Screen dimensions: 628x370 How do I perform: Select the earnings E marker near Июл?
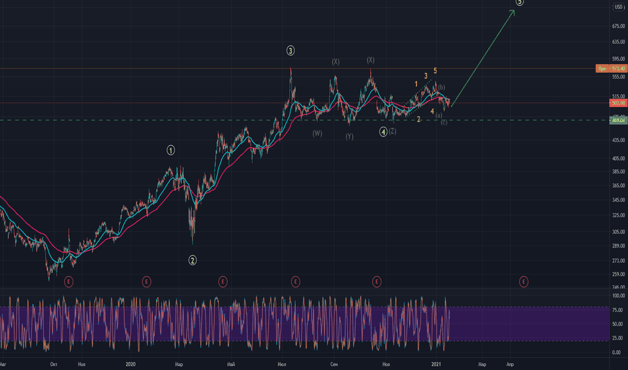[x=295, y=282]
